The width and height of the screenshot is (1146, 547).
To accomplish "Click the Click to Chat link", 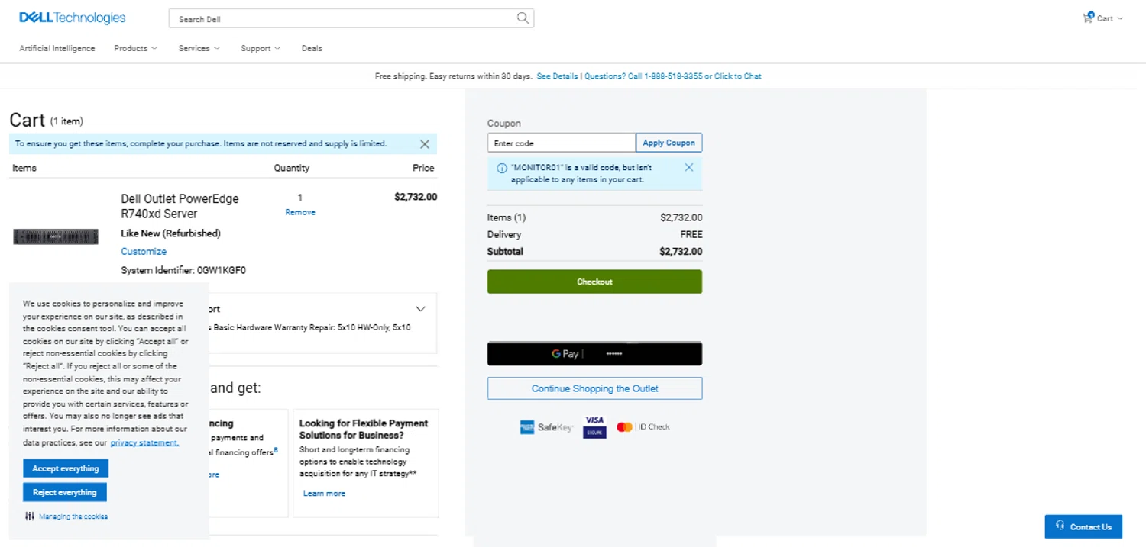I will pyautogui.click(x=738, y=76).
